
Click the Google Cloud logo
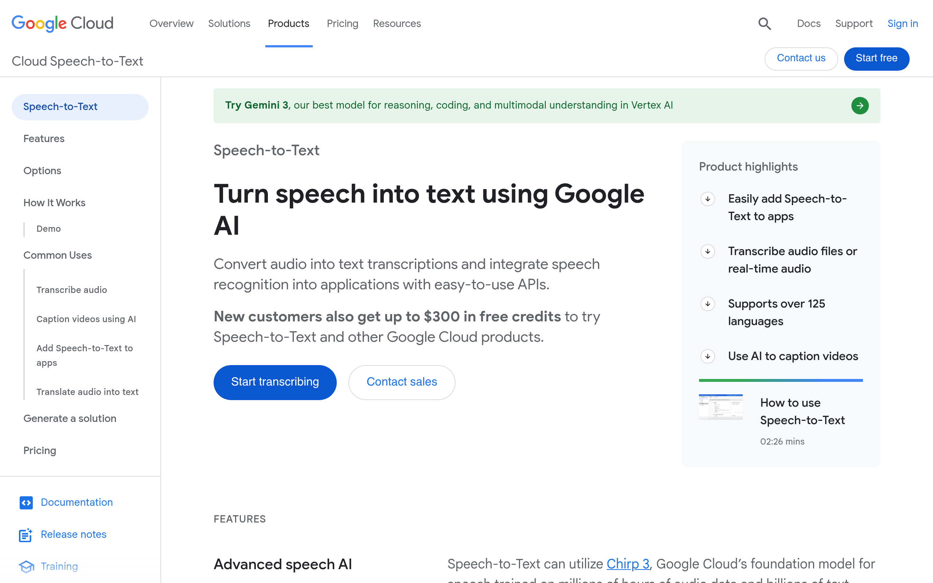coord(62,24)
